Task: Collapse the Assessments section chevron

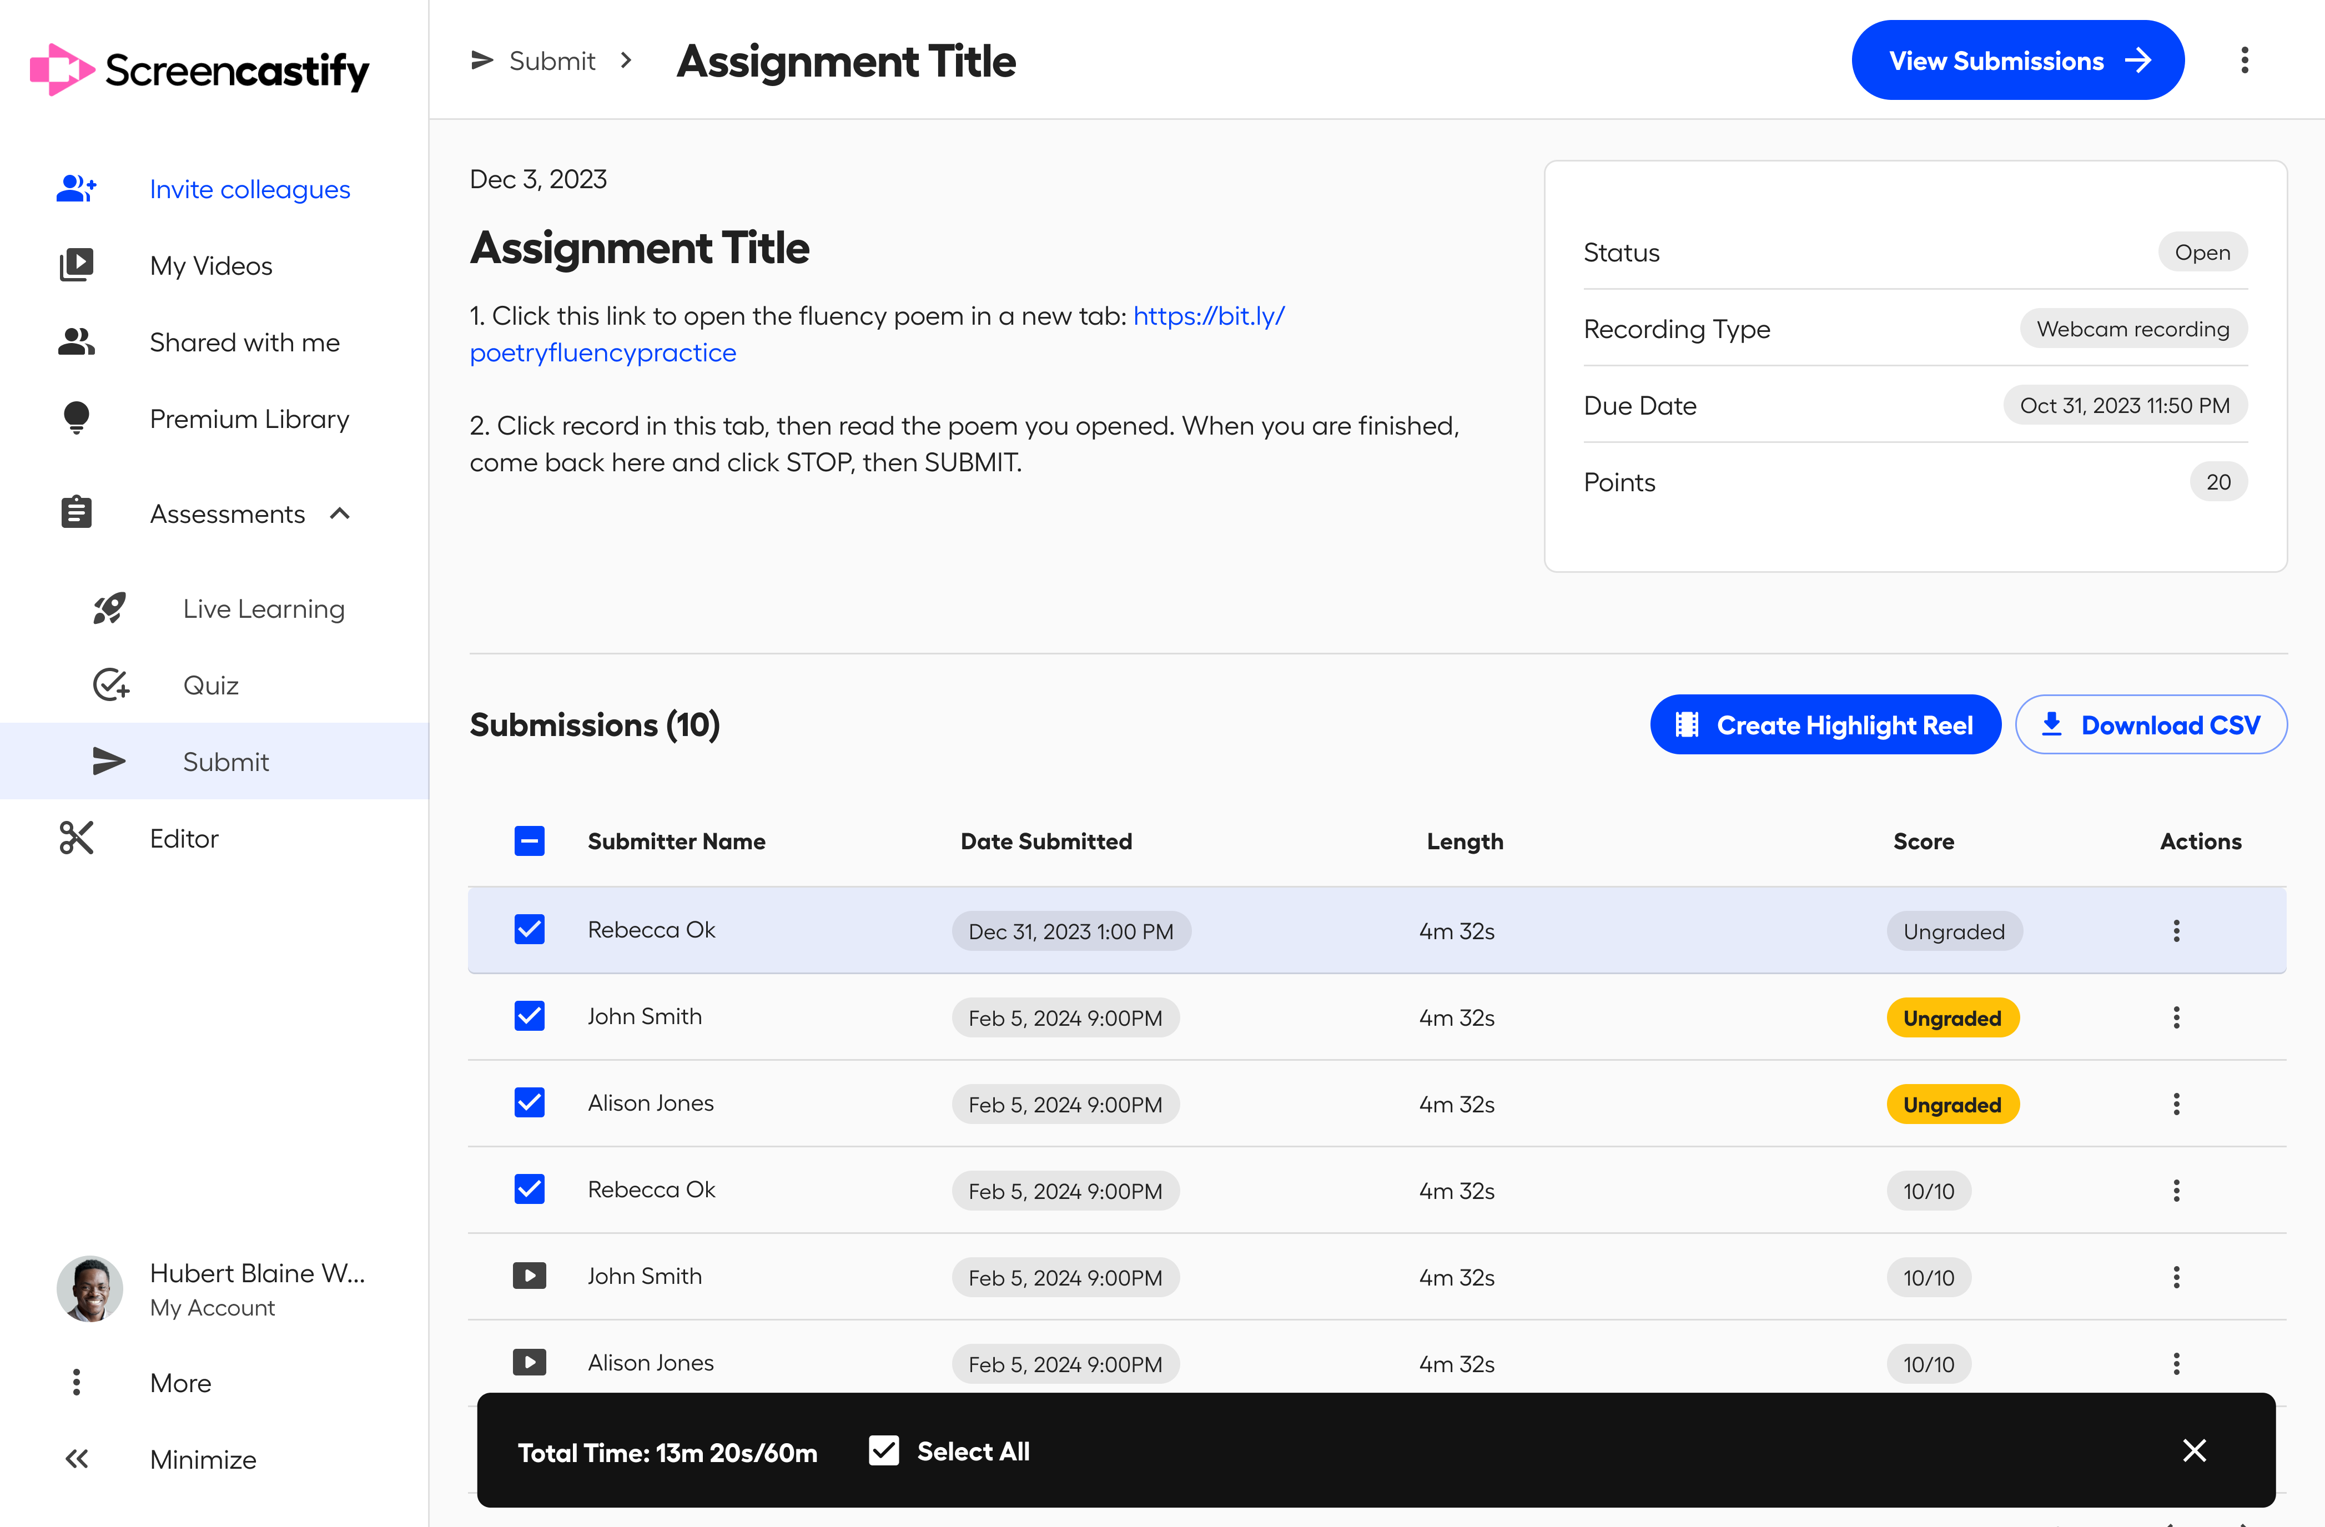Action: point(340,514)
